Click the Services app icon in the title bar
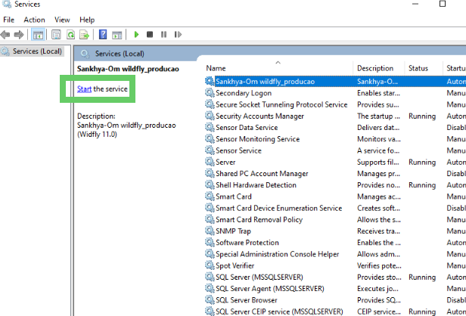The width and height of the screenshot is (466, 316). click(7, 4)
